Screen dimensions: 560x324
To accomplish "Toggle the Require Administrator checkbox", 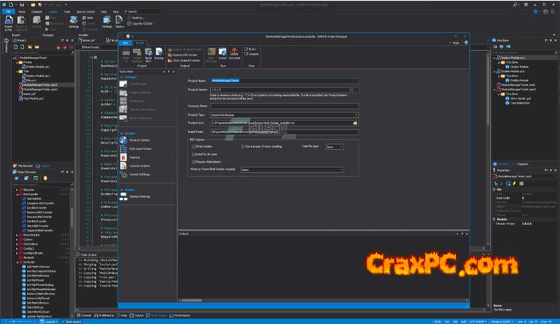I will click(x=194, y=162).
